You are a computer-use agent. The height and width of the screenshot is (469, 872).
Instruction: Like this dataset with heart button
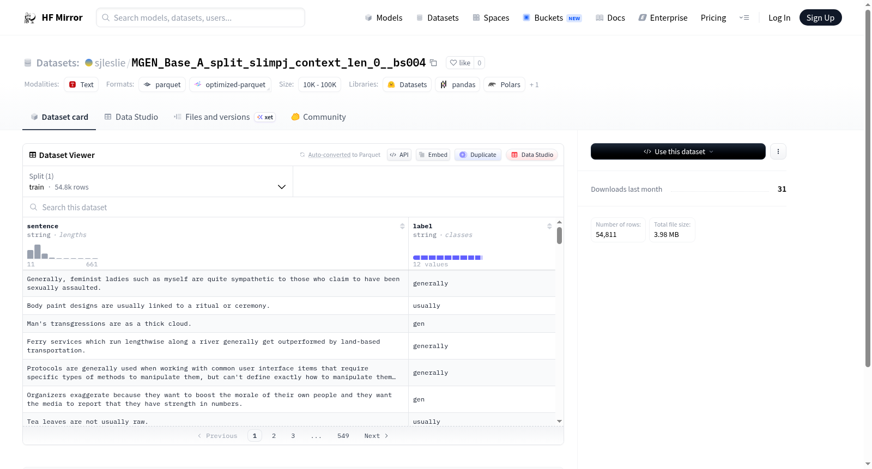pyautogui.click(x=460, y=63)
